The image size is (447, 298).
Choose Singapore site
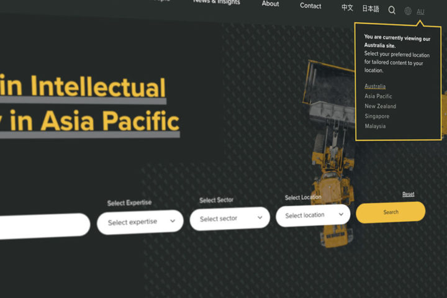pos(377,116)
